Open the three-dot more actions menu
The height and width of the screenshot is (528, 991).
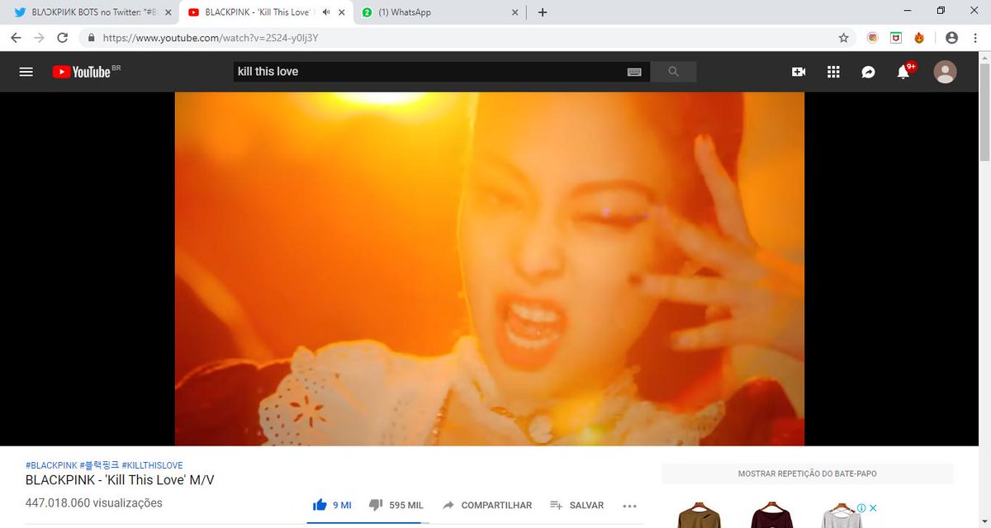(629, 506)
